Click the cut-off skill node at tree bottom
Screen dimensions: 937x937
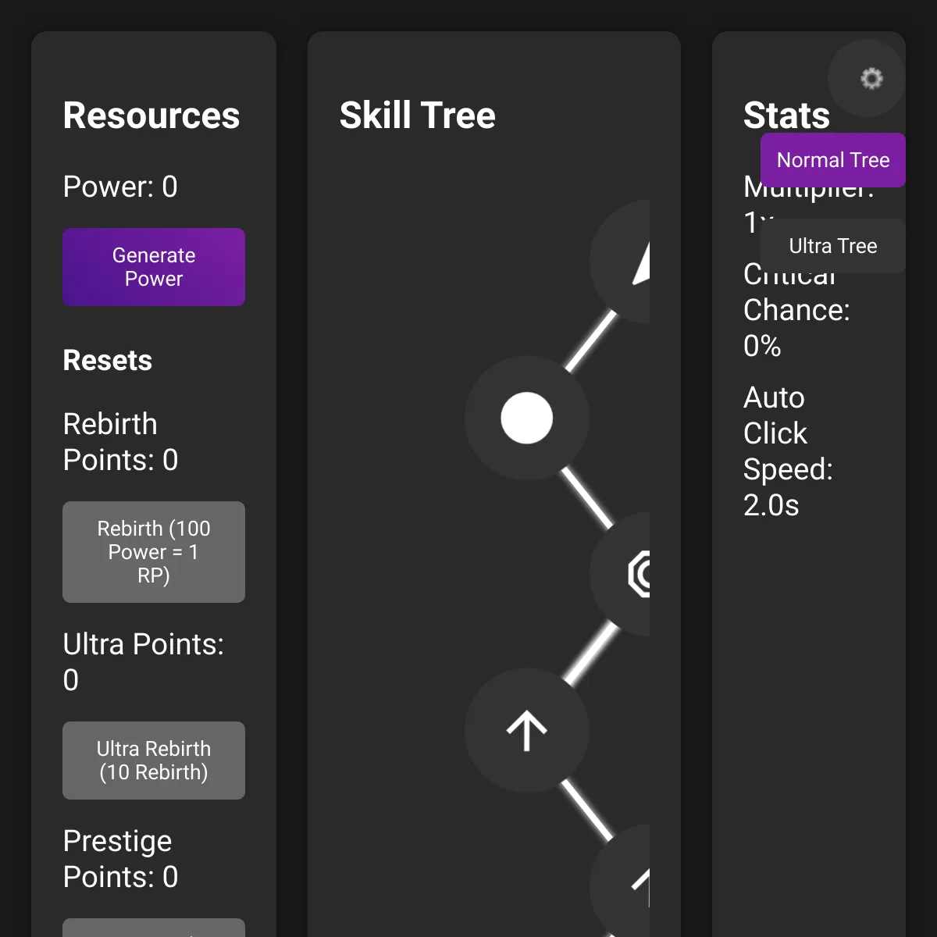pos(621,881)
